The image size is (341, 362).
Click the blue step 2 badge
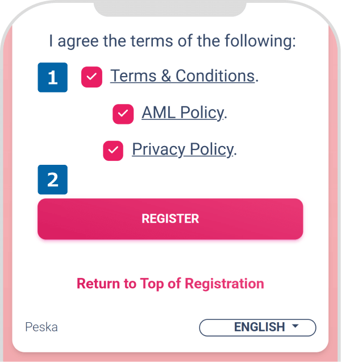click(x=52, y=180)
